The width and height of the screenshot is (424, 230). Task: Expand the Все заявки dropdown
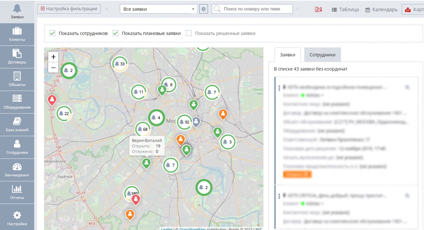(158, 9)
